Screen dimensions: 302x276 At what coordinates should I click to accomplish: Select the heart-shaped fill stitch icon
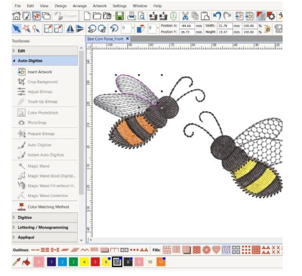pos(216,250)
